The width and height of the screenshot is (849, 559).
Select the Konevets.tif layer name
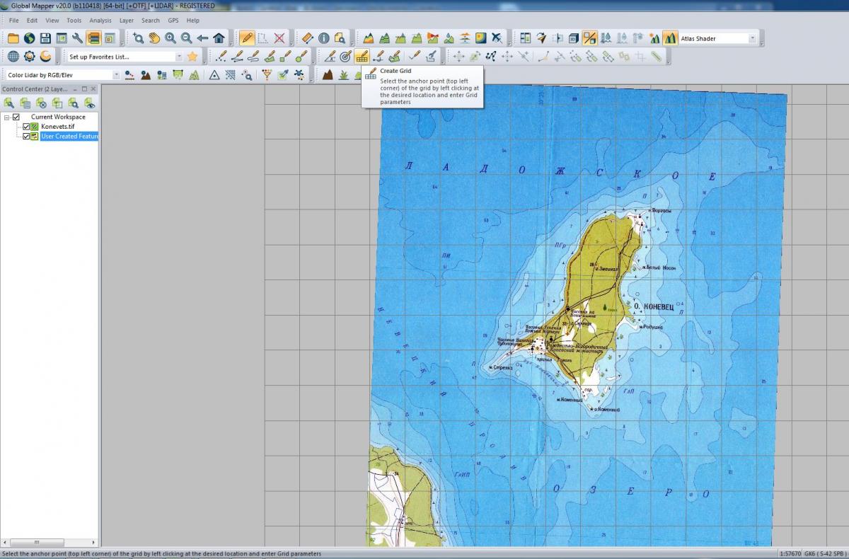pyautogui.click(x=57, y=127)
